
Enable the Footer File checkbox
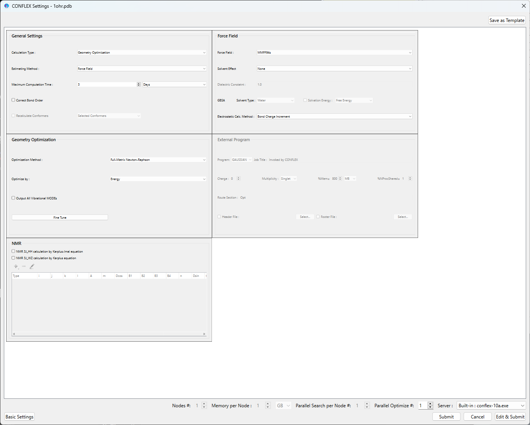click(x=317, y=216)
